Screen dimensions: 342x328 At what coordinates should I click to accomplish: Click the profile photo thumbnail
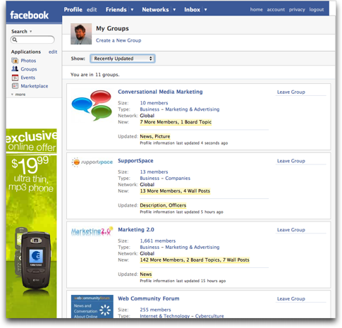(81, 34)
